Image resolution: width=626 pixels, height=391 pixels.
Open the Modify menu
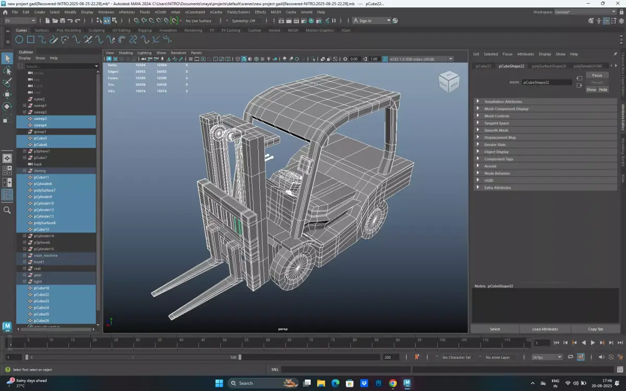tap(70, 12)
